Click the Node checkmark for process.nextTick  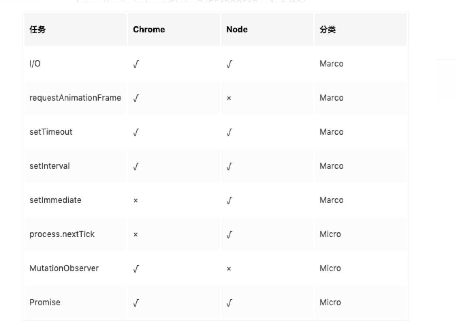pos(230,235)
